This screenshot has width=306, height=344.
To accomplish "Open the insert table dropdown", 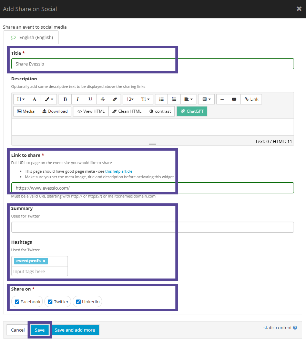I will coord(206,99).
